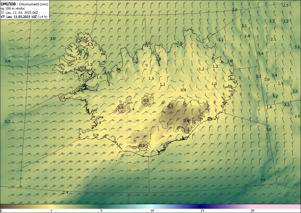Click the 'og 100 m vindur.' legend line
This screenshot has width=301, height=213.
click(13, 8)
